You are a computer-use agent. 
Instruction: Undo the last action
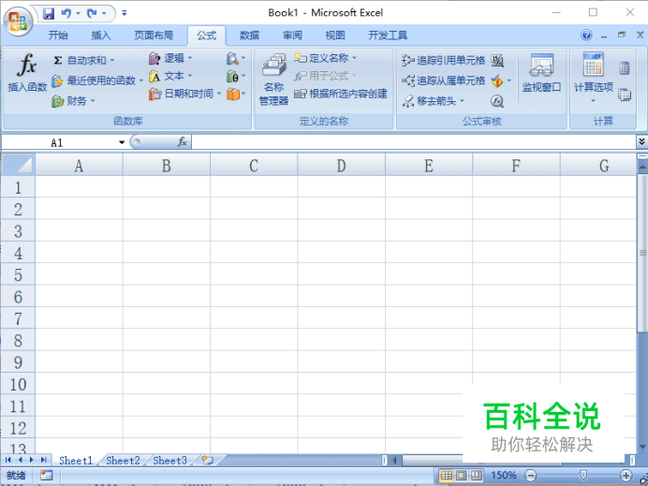(x=66, y=14)
